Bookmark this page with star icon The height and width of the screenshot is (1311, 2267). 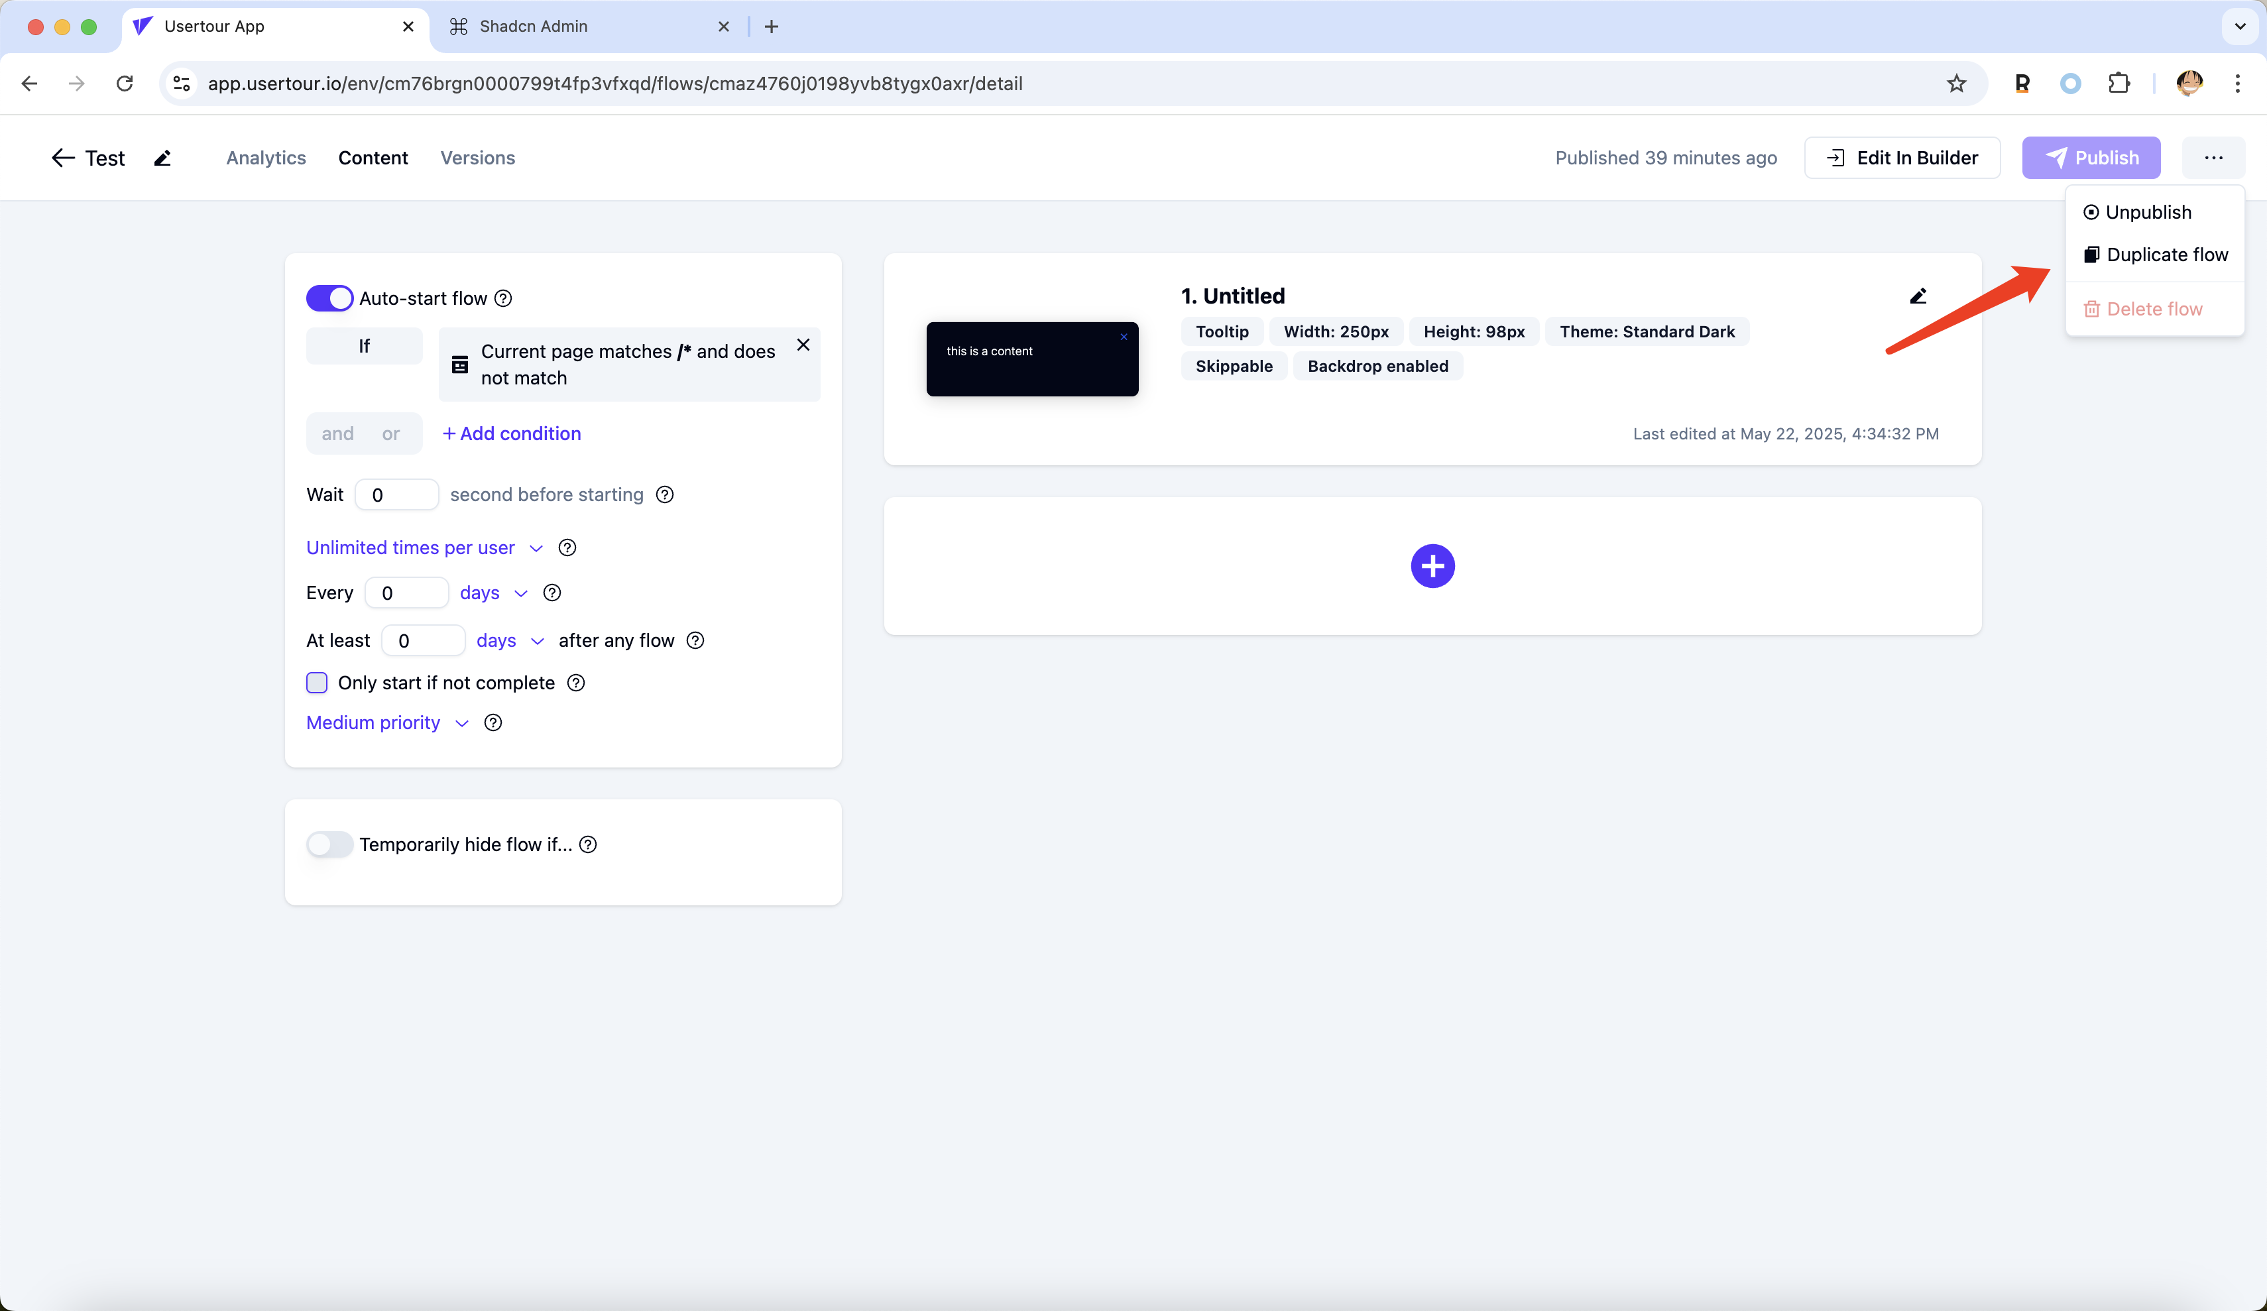pos(1955,84)
